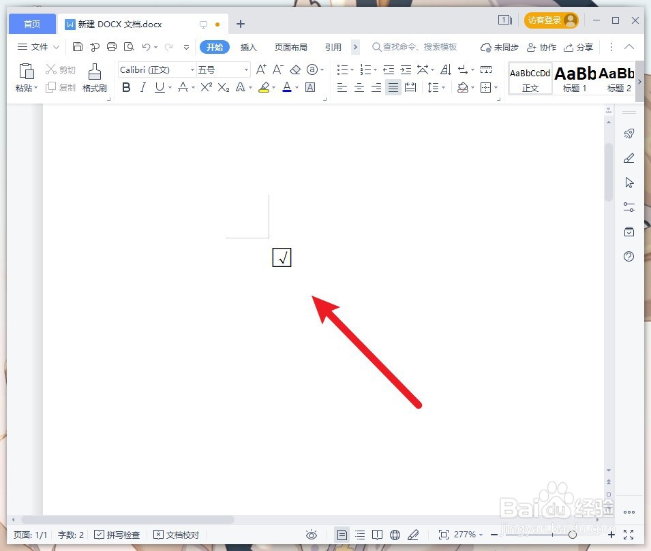651x551 pixels.
Task: Click the Clear Formatting eraser icon
Action: point(294,69)
